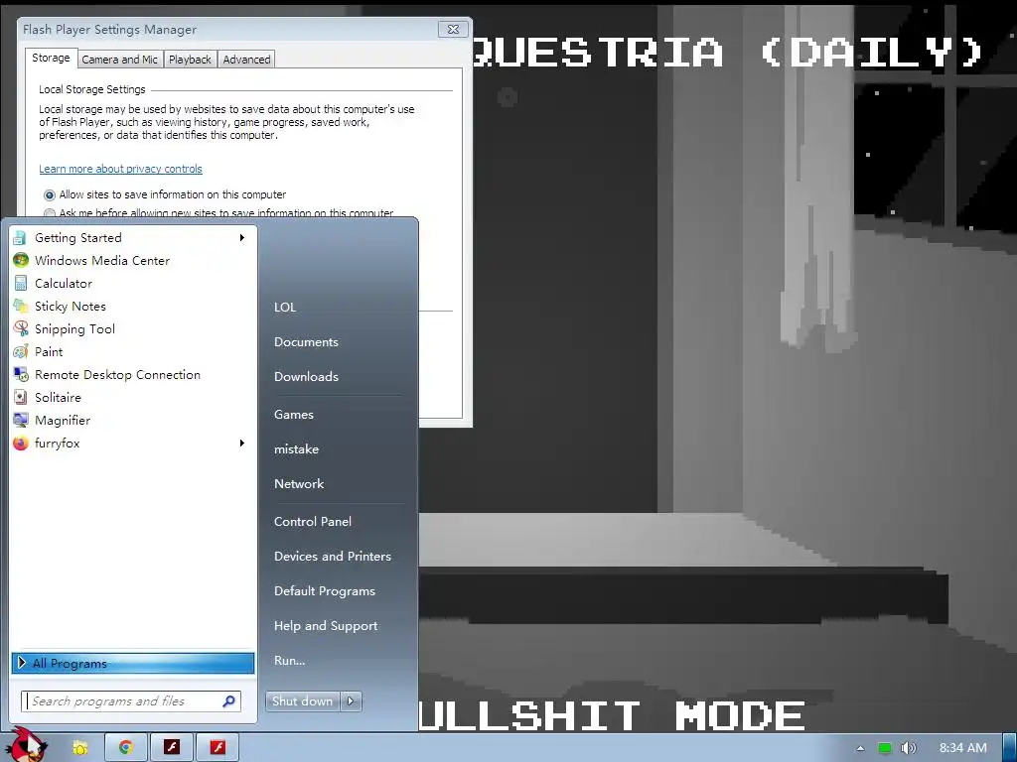The image size is (1017, 762).
Task: Switch to Playback tab
Action: 190,59
